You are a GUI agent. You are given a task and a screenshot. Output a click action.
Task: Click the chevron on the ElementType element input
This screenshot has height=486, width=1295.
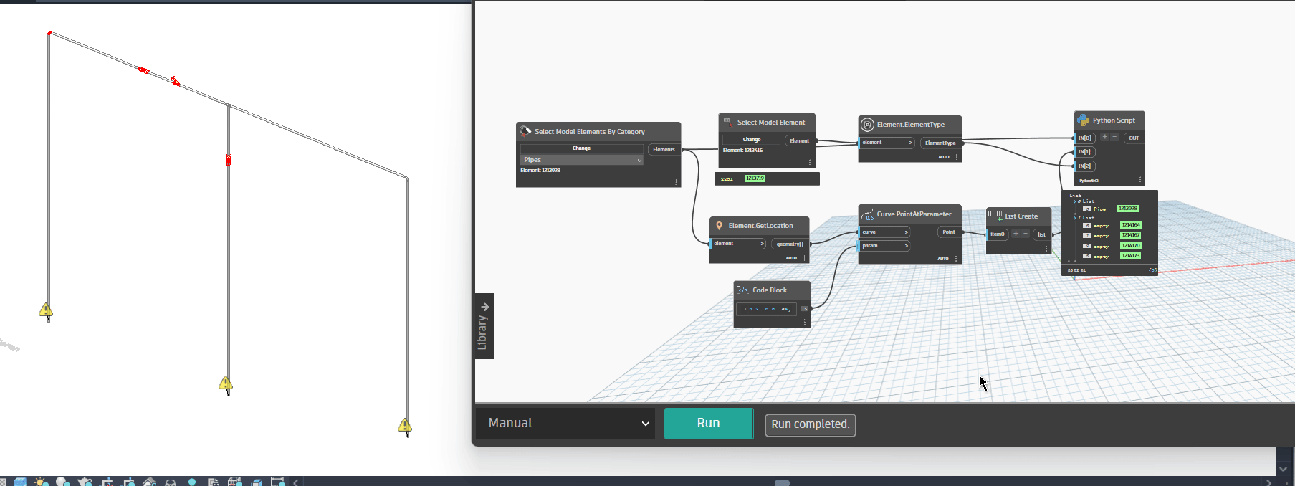[x=910, y=143]
